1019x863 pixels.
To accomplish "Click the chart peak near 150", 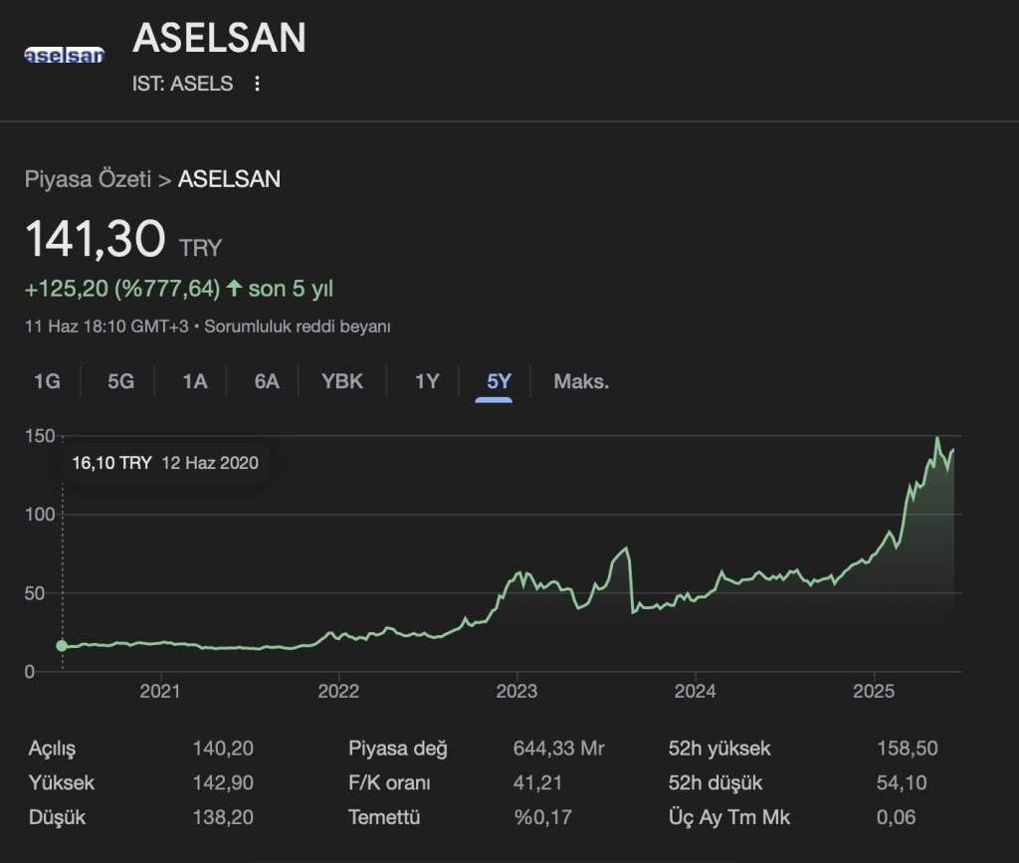I will point(936,439).
